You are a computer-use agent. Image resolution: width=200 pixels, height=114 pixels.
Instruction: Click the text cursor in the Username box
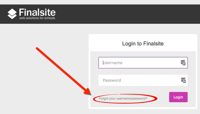tap(103, 63)
